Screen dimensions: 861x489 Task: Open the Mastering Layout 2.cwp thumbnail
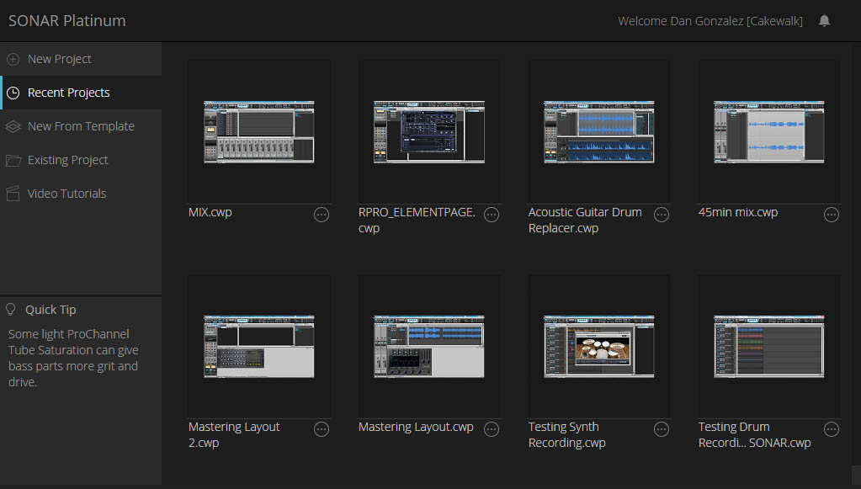[258, 346]
